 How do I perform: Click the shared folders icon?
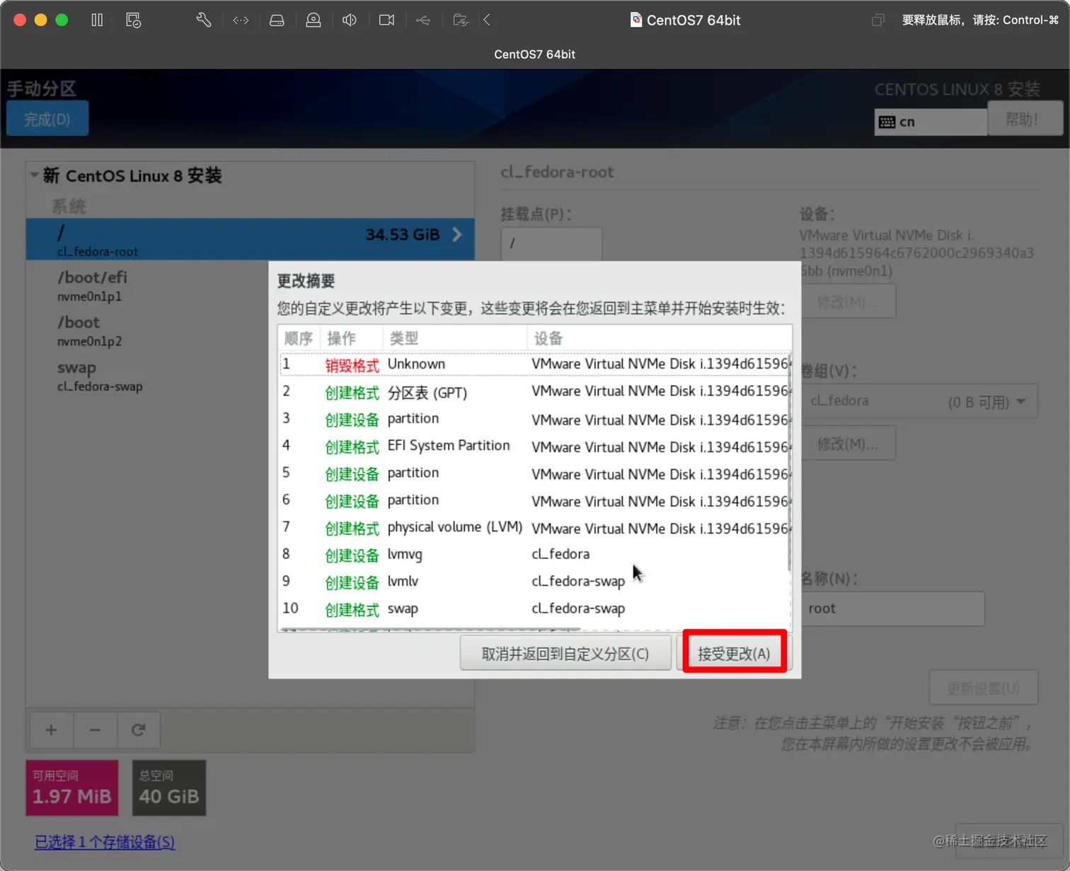tap(461, 20)
